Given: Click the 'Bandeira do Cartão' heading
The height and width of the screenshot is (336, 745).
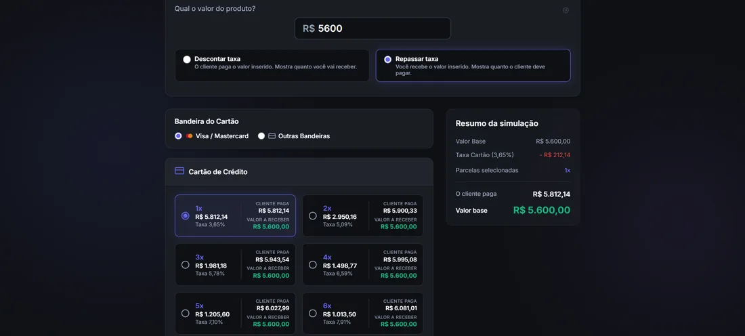Looking at the screenshot, I should point(207,121).
